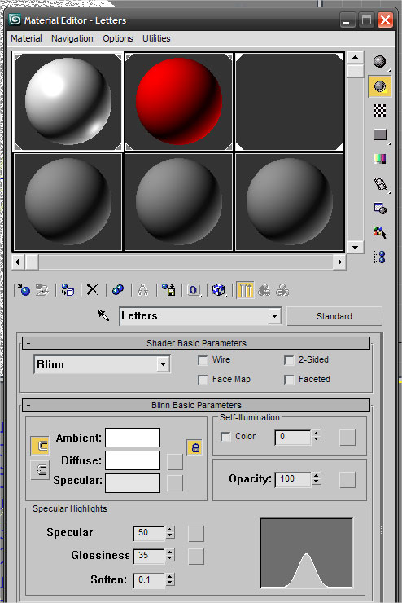This screenshot has height=603, width=402.
Task: Click the Self-Illumination value spinner arrows
Action: click(317, 437)
